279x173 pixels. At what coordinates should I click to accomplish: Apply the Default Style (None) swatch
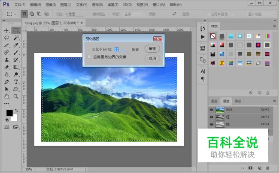point(213,36)
